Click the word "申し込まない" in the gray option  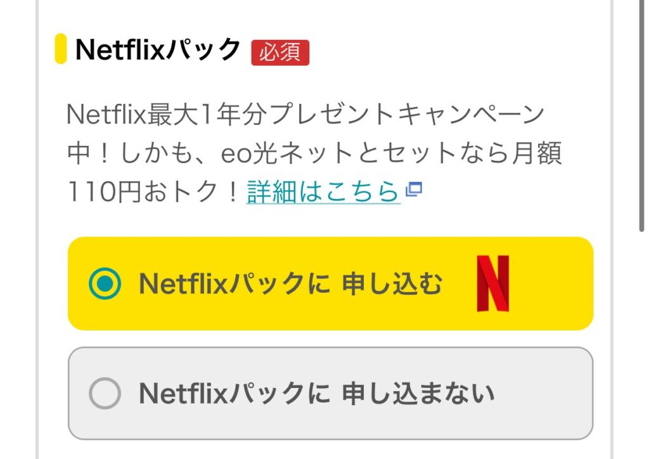[418, 394]
